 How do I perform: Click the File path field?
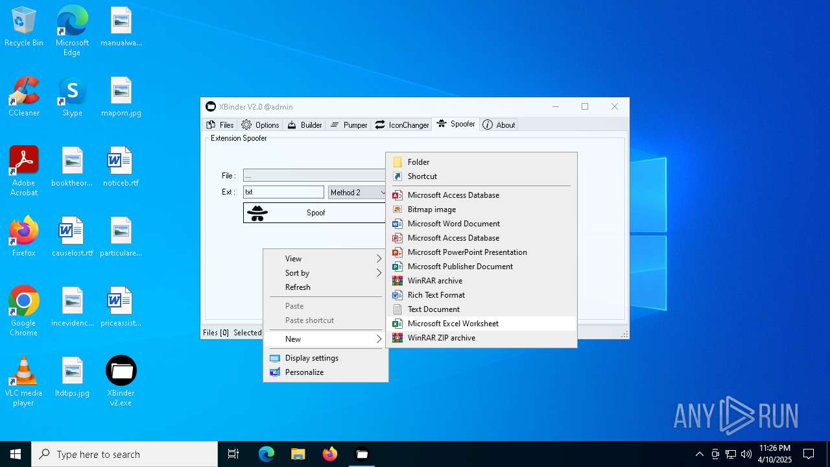click(x=314, y=175)
